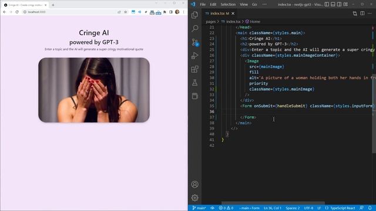Click the status bar icon right of main* branch
This screenshot has width=376, height=211.
(213, 208)
